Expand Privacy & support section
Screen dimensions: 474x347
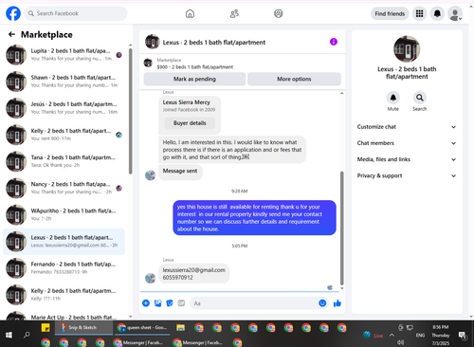click(407, 176)
